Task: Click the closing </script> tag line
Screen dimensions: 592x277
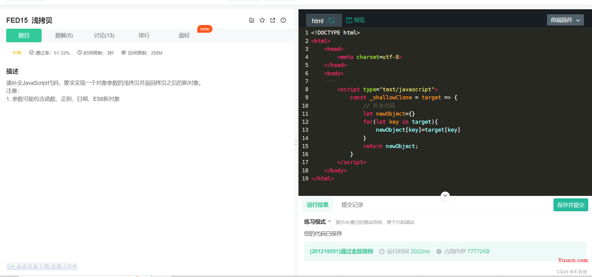Action: click(x=351, y=162)
